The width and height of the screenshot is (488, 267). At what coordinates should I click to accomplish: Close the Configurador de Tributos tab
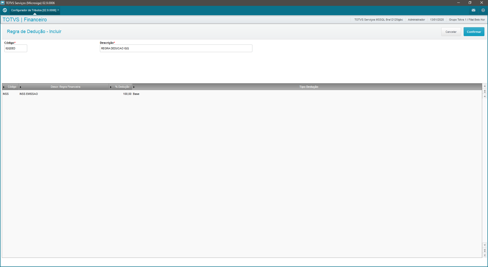coord(58,10)
